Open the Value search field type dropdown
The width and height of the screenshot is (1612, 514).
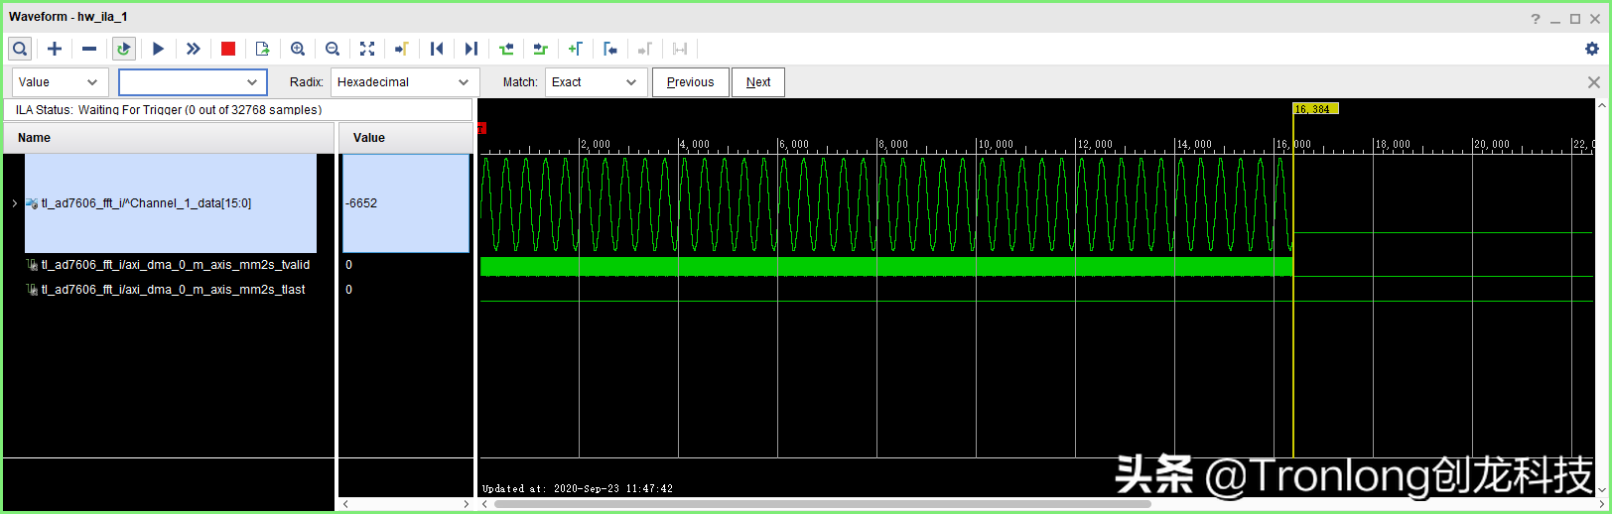click(58, 82)
